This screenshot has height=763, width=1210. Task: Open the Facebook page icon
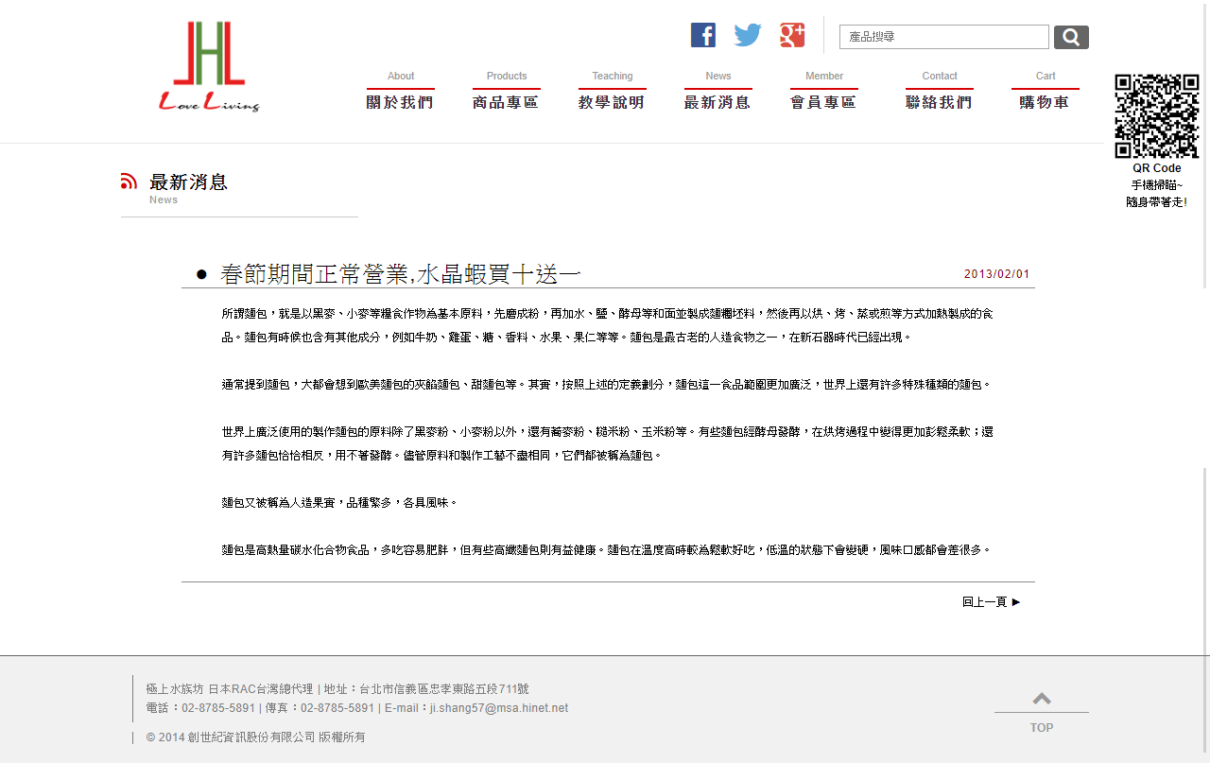(x=703, y=35)
